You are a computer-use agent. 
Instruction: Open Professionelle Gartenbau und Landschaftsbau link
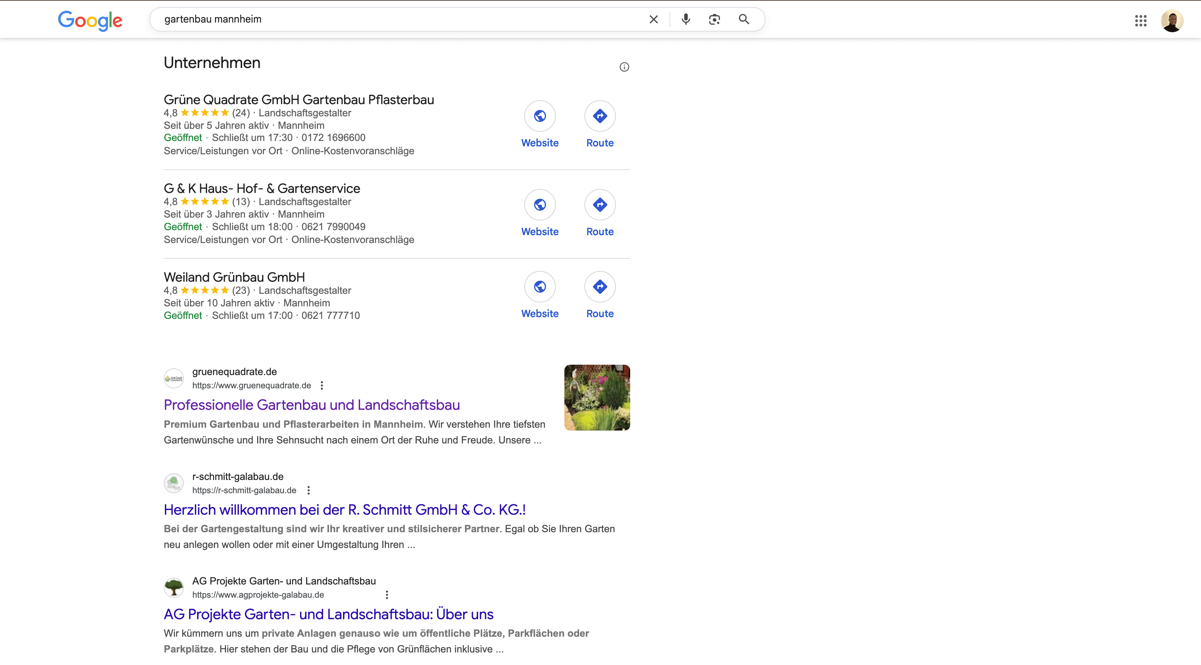pyautogui.click(x=312, y=405)
